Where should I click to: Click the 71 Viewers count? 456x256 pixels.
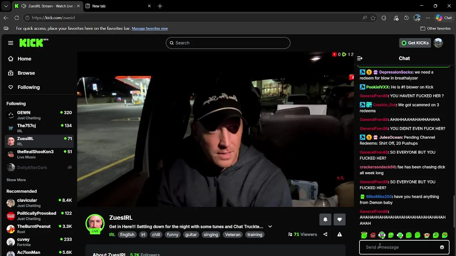[302, 234]
